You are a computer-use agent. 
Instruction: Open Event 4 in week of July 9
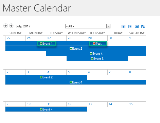46,109
